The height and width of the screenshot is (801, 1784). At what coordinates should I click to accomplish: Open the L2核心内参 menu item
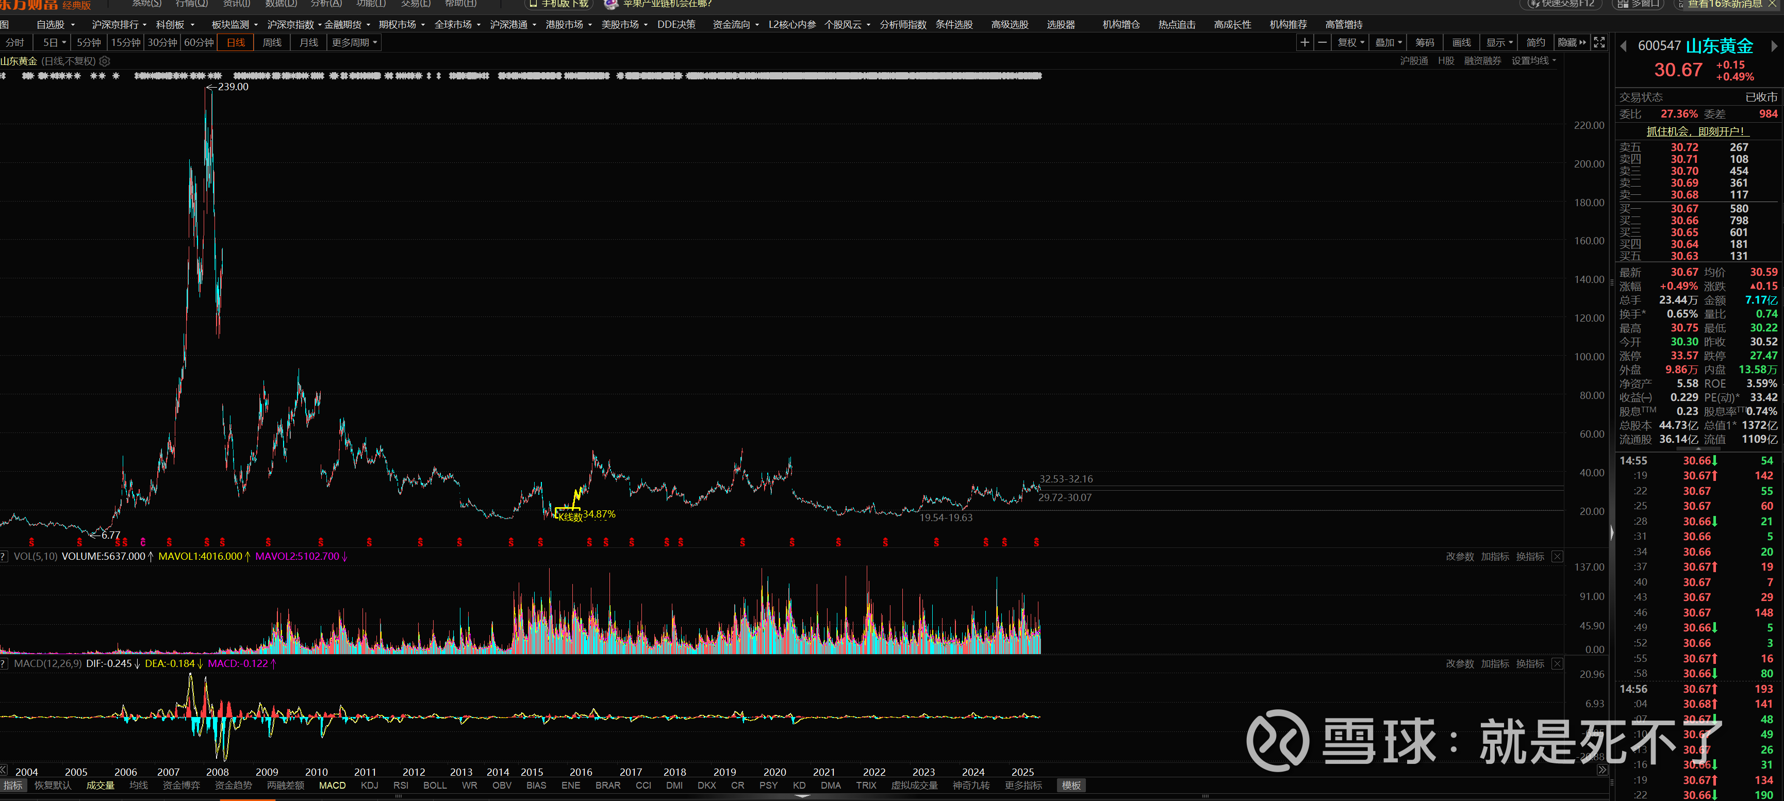click(791, 25)
